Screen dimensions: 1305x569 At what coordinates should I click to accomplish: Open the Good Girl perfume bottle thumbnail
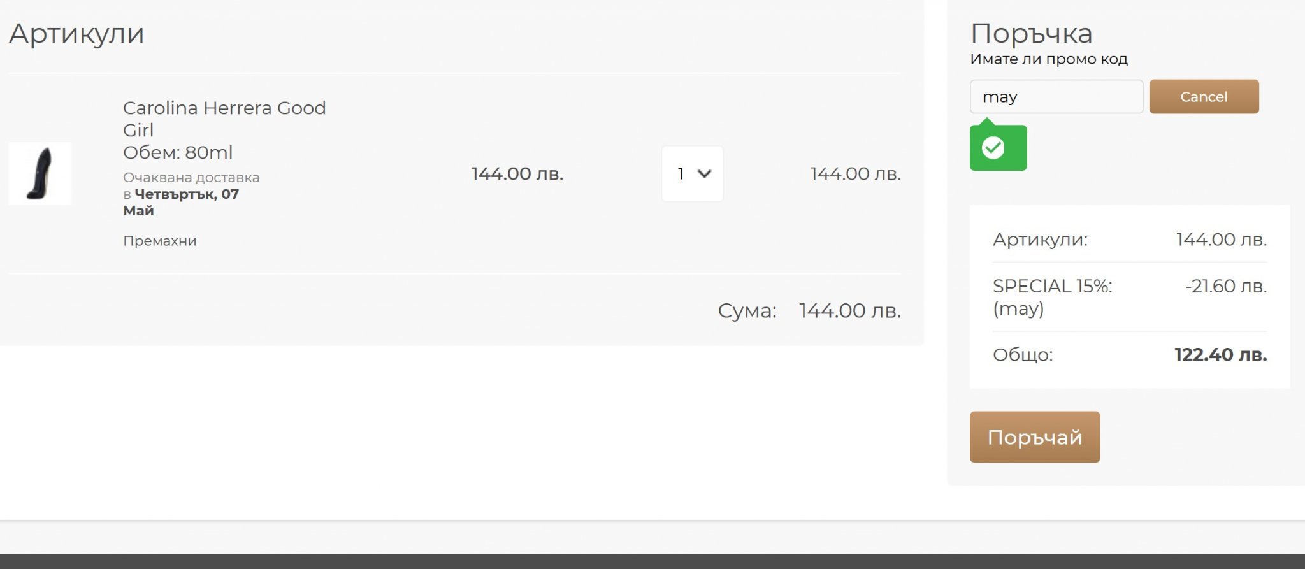coord(40,173)
